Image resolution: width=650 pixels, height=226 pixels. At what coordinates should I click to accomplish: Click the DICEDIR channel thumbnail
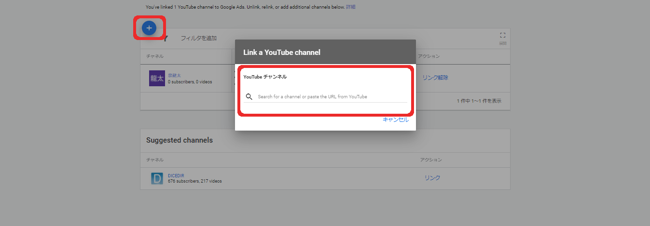(x=157, y=179)
